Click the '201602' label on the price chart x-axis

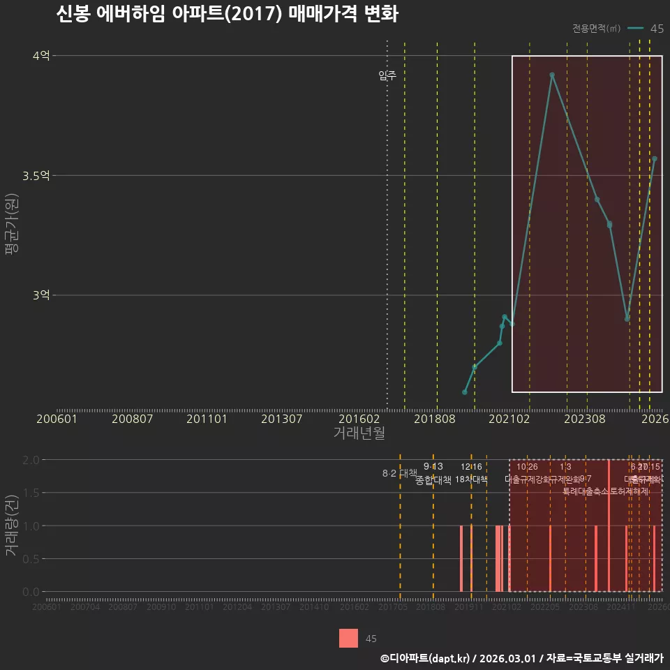point(359,419)
